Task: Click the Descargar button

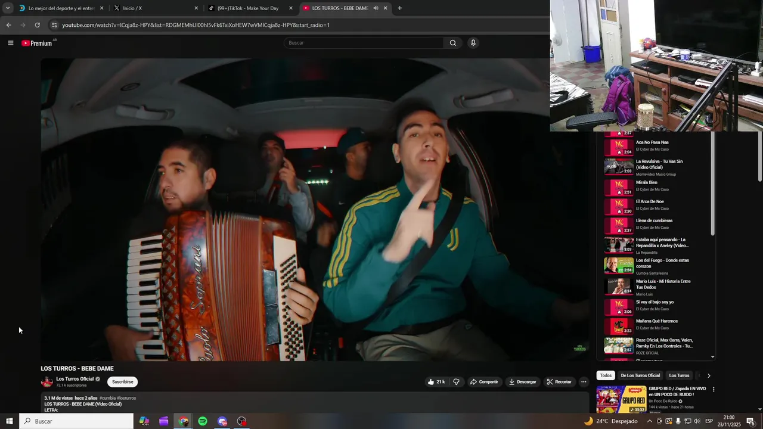Action: click(522, 382)
